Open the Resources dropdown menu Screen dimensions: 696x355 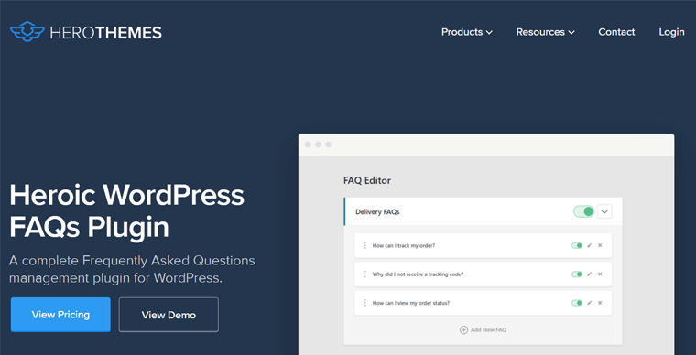[x=545, y=32]
